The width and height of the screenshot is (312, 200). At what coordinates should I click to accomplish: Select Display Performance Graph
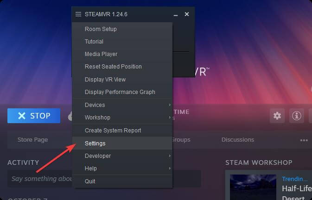point(122,92)
